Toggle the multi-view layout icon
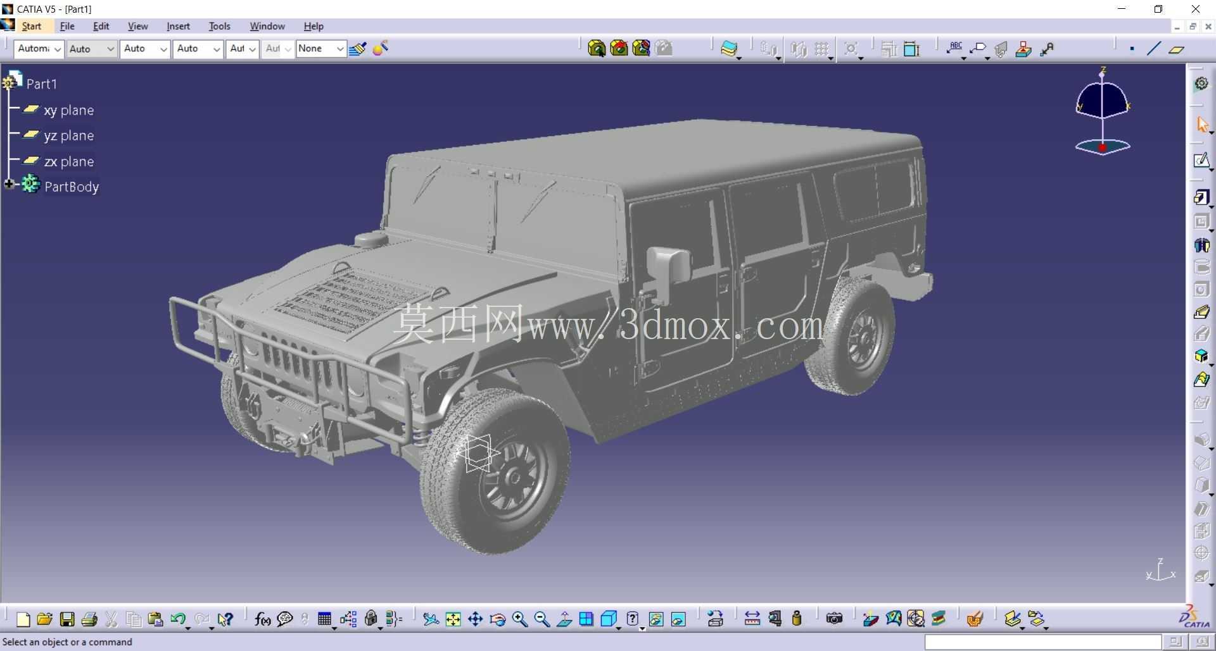The width and height of the screenshot is (1216, 651). pyautogui.click(x=586, y=619)
